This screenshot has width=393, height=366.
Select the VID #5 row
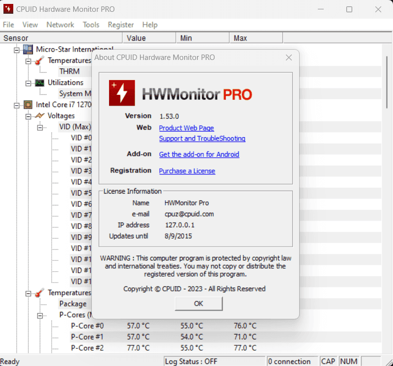point(81,193)
